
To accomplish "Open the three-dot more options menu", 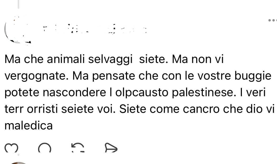I will 272,20.
